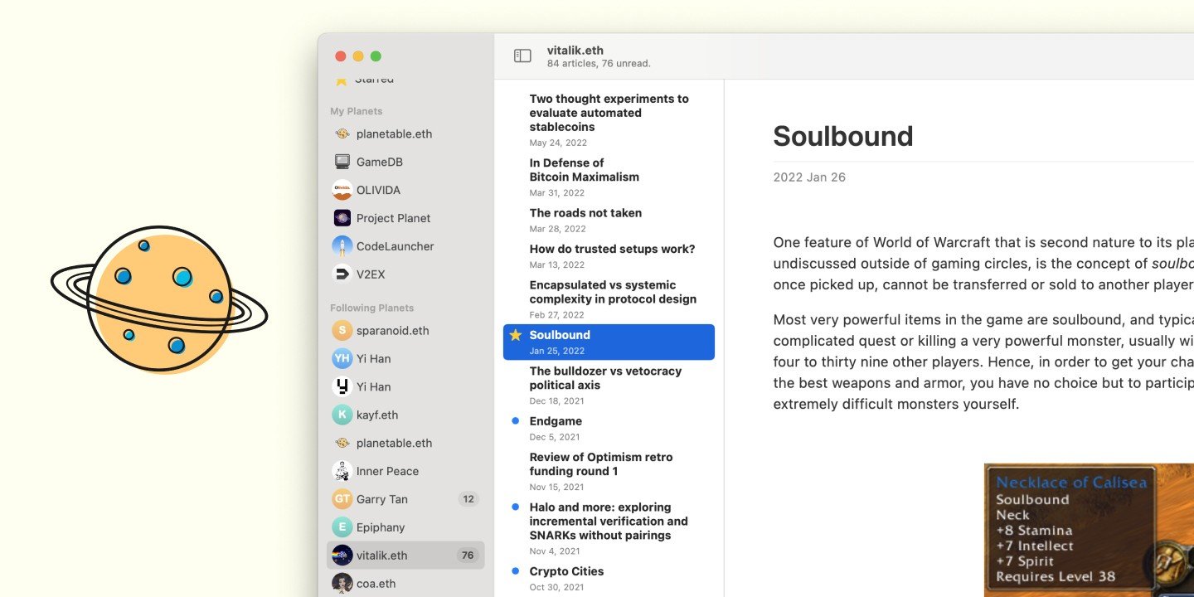
Task: Click the Necklace of Calisea image
Action: 1089,530
